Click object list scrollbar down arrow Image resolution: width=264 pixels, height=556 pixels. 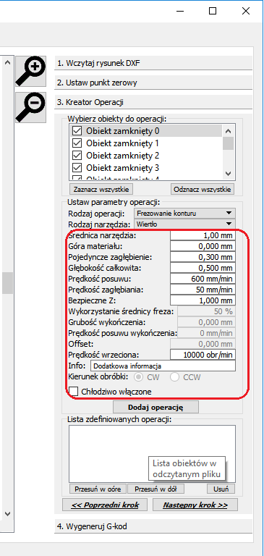pos(229,174)
